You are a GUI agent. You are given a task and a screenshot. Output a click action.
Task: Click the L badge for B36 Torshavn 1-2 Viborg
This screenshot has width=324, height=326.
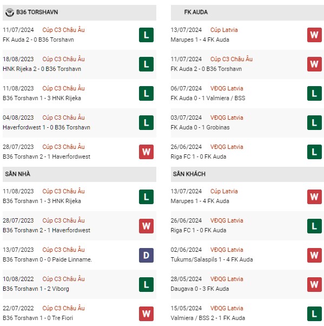pos(146,284)
